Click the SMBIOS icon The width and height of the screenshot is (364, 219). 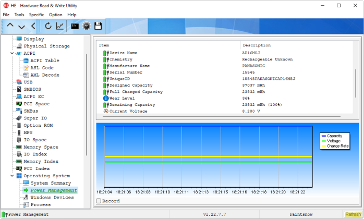(19, 89)
